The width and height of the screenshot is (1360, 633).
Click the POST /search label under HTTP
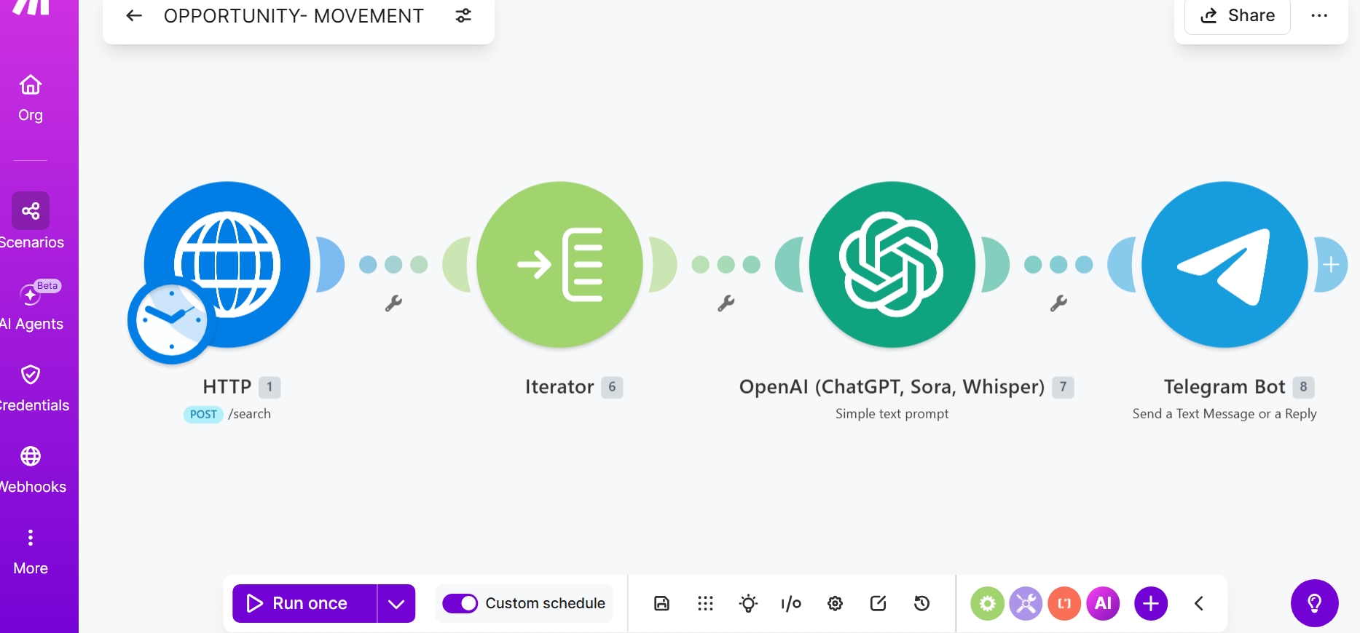227,414
